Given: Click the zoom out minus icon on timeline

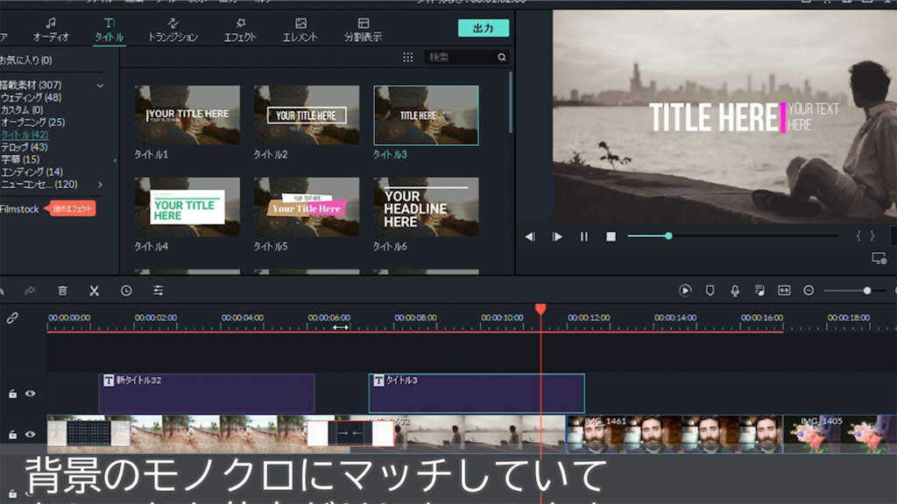Looking at the screenshot, I should click(x=809, y=290).
